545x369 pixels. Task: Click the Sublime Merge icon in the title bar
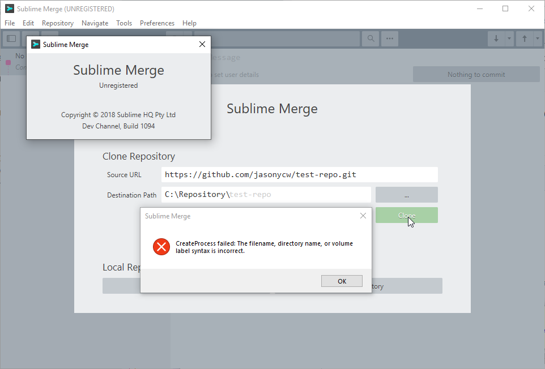(x=8, y=8)
